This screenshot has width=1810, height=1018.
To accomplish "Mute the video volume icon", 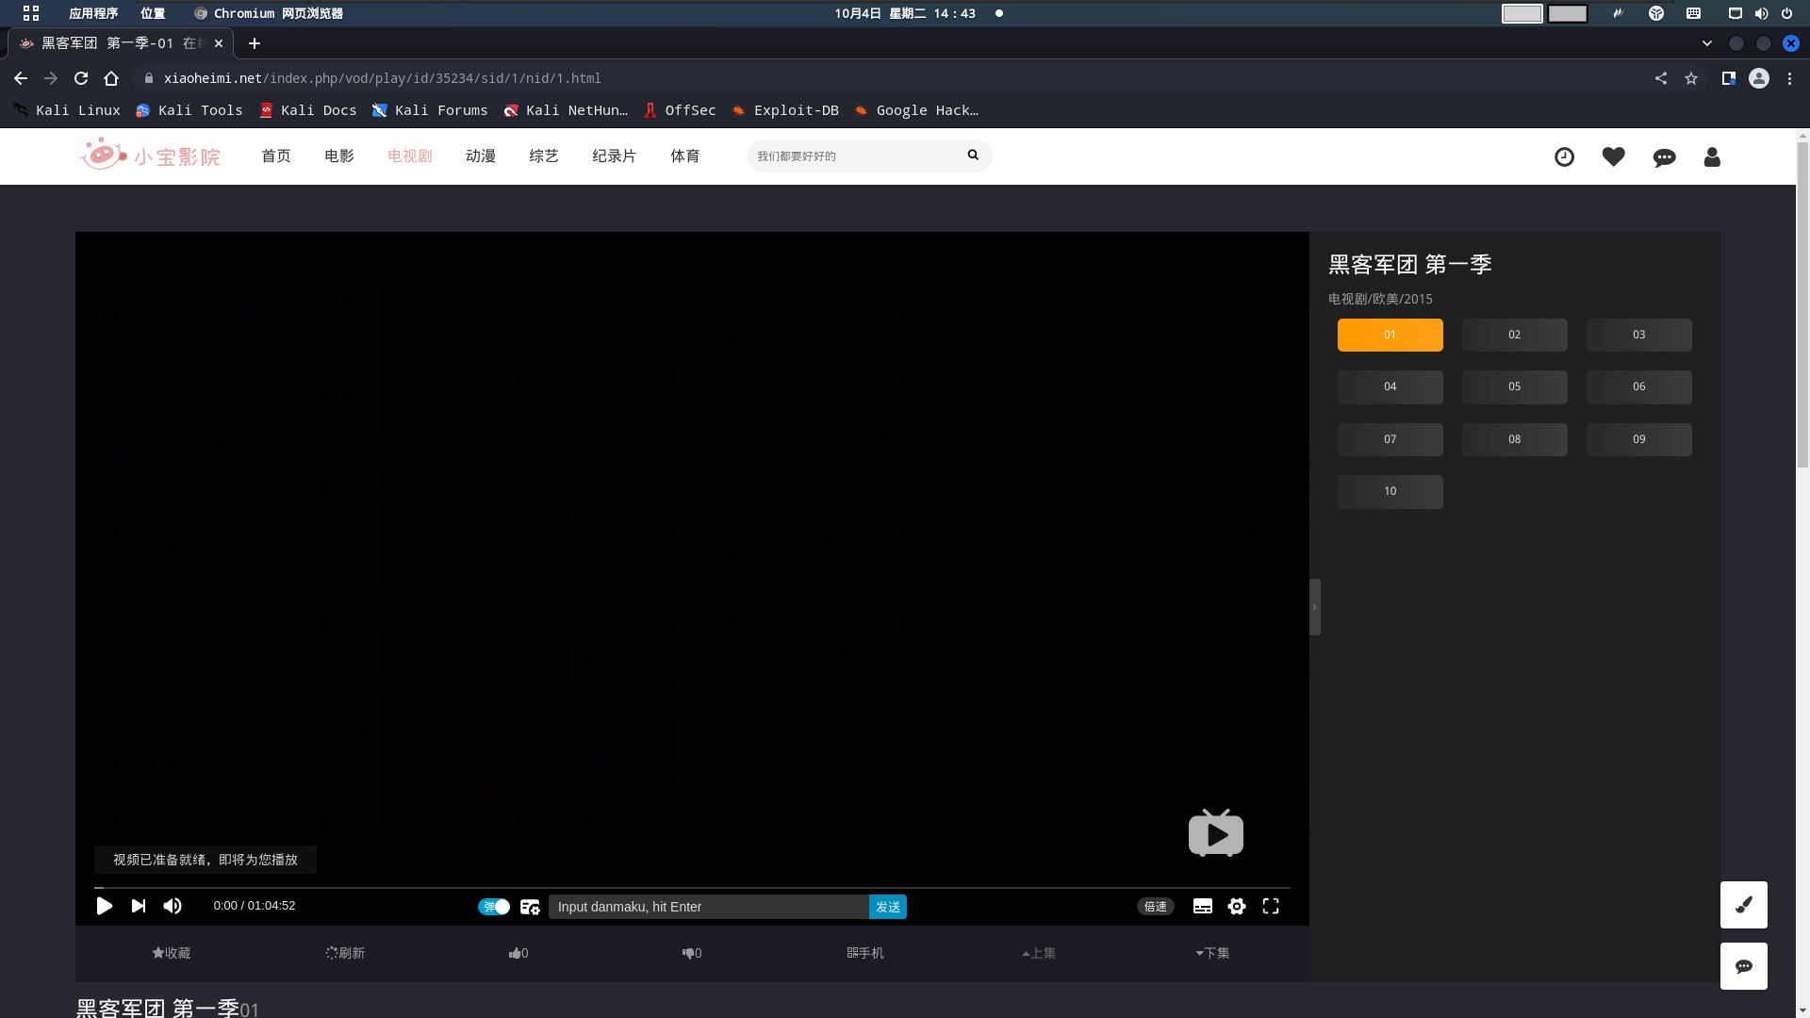I will coord(173,906).
